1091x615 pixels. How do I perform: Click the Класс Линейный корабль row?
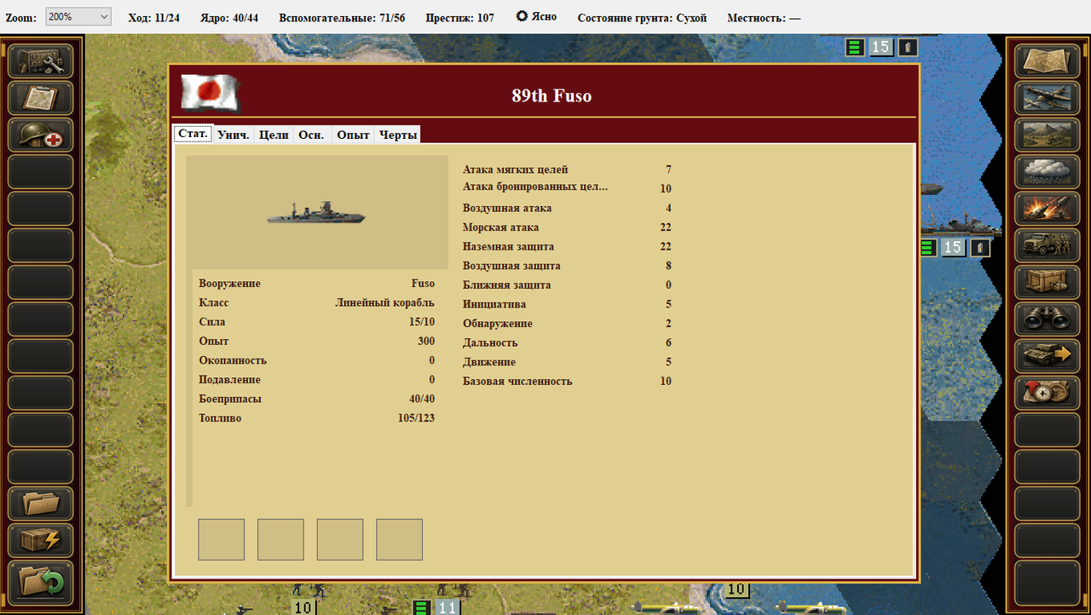click(316, 302)
